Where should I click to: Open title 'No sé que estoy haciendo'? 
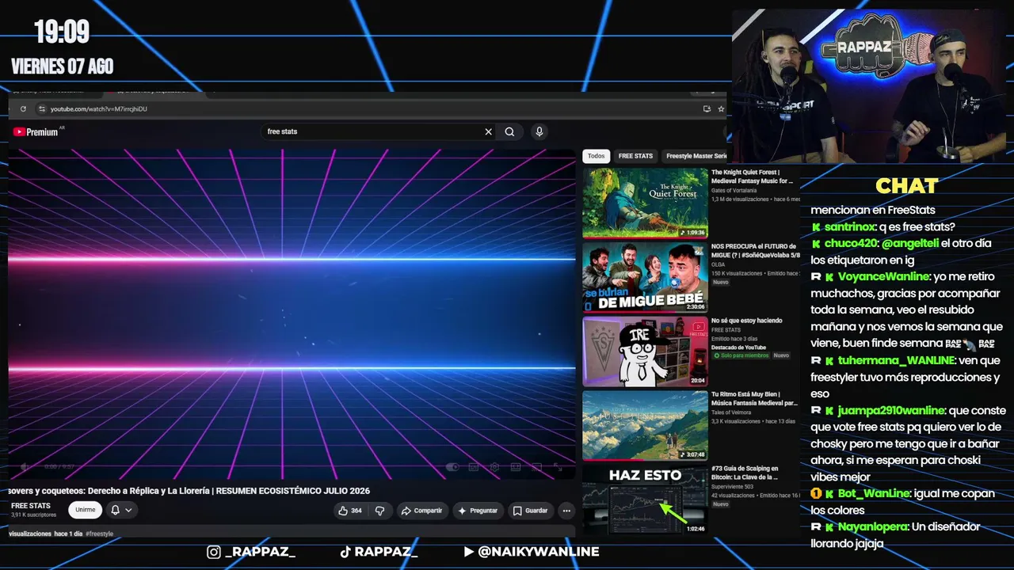(746, 321)
